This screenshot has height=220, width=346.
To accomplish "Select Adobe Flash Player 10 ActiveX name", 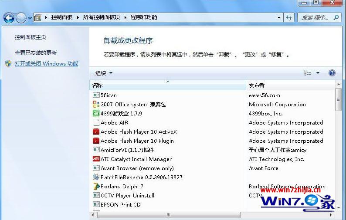I will coord(139,132).
